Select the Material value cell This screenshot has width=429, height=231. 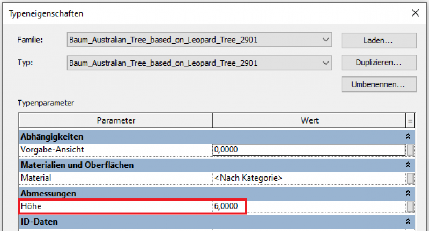point(308,178)
